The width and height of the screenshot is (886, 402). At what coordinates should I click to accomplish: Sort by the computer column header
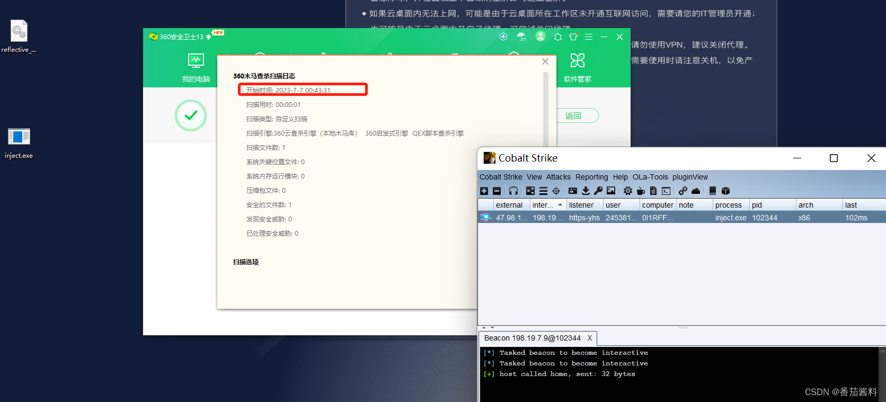tap(658, 205)
